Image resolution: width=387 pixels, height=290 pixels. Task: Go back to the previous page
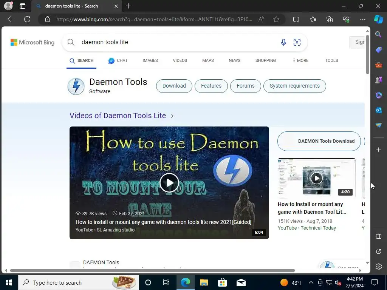click(10, 19)
